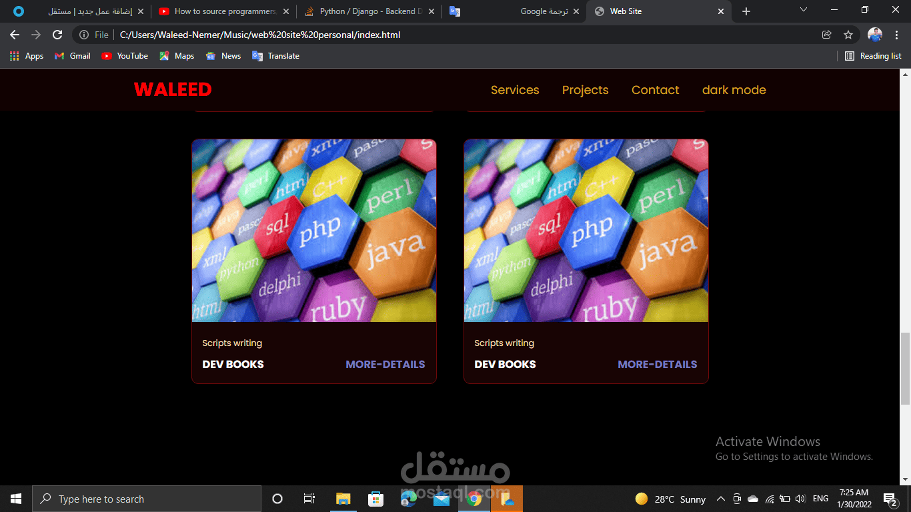911x512 pixels.
Task: Open the clock showing 7:25 AM
Action: click(854, 499)
